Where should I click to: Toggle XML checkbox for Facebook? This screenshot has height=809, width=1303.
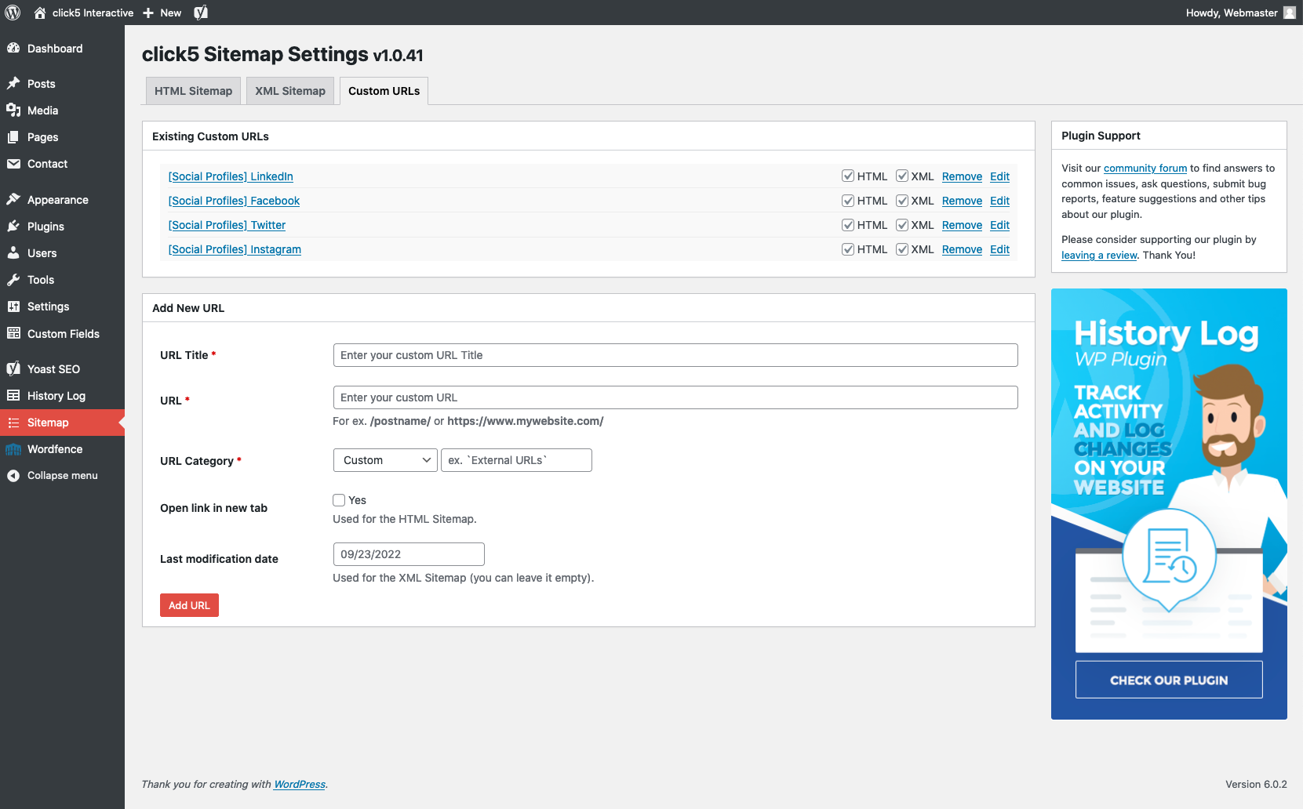902,200
